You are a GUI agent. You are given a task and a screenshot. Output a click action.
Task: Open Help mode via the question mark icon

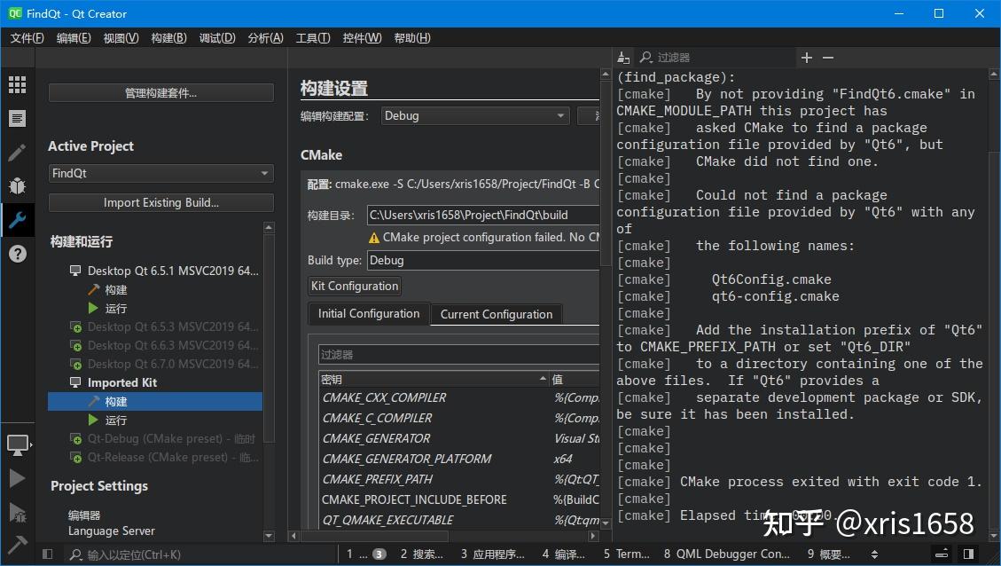click(x=20, y=254)
